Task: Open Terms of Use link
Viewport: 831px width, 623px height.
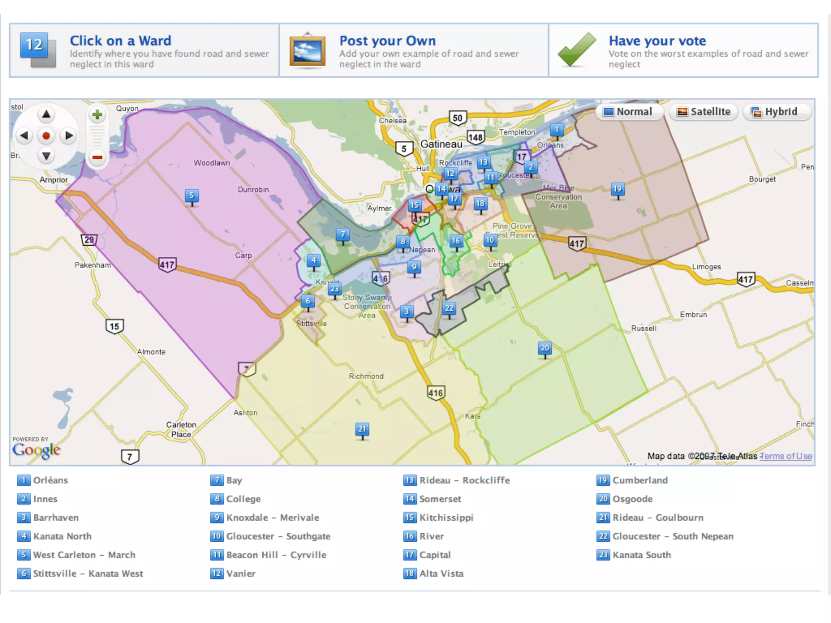Action: pyautogui.click(x=786, y=456)
